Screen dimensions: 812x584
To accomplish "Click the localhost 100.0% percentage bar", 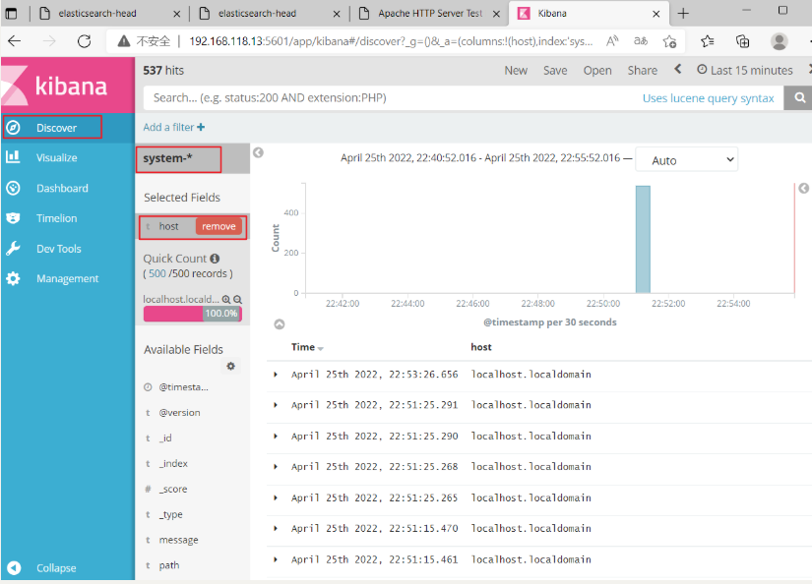I will 193,314.
